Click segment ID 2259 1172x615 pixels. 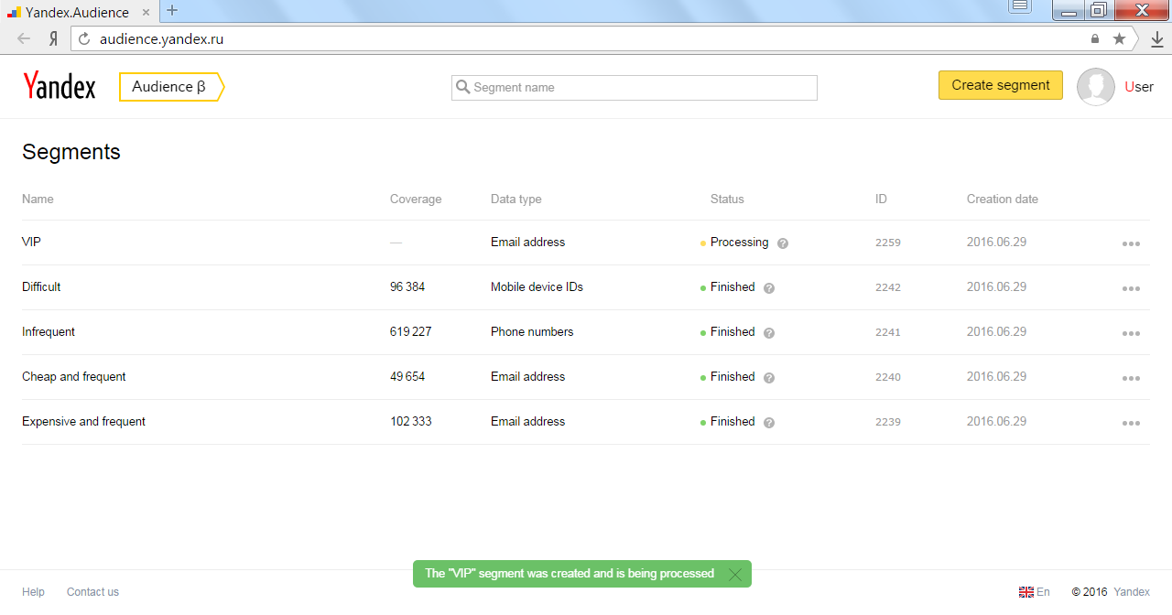(x=888, y=243)
